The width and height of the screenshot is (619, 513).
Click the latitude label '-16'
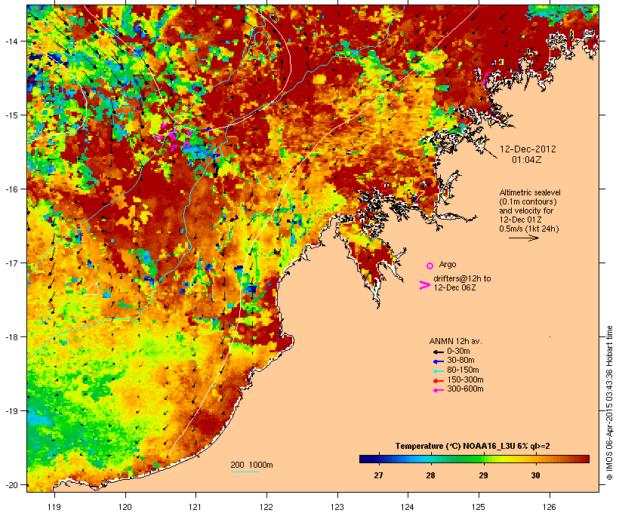(11, 189)
